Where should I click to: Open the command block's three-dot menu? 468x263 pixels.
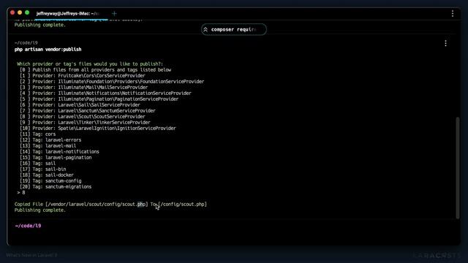point(445,43)
